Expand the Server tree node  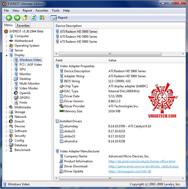click(x=6, y=51)
